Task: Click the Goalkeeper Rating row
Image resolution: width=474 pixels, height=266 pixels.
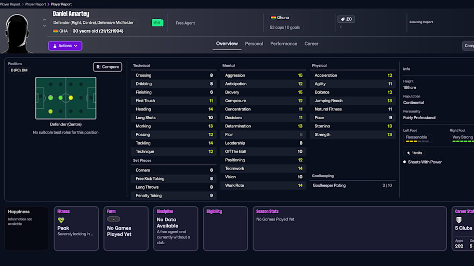Action: pyautogui.click(x=353, y=186)
